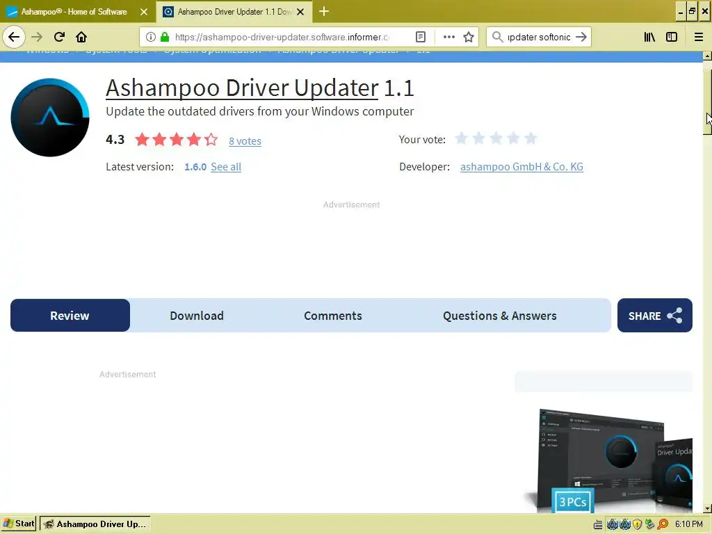Image resolution: width=712 pixels, height=534 pixels.
Task: Click the share network icon in SHARE button
Action: [674, 316]
